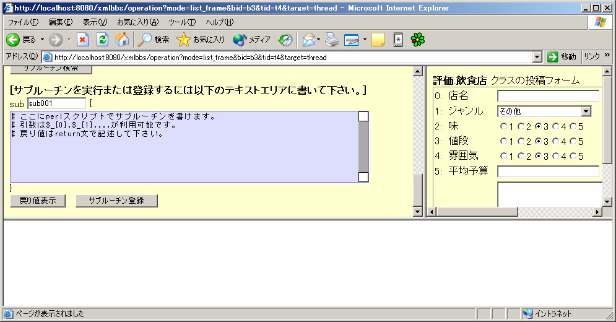Click the IE icon in title bar

8,8
